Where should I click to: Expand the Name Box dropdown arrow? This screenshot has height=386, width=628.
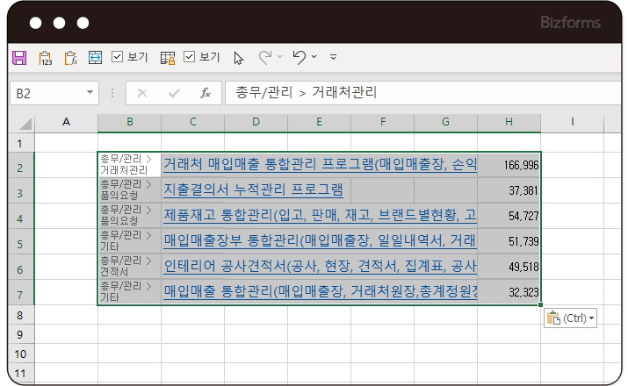coord(90,92)
